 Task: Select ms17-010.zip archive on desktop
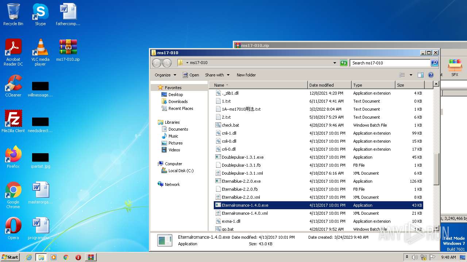68,50
